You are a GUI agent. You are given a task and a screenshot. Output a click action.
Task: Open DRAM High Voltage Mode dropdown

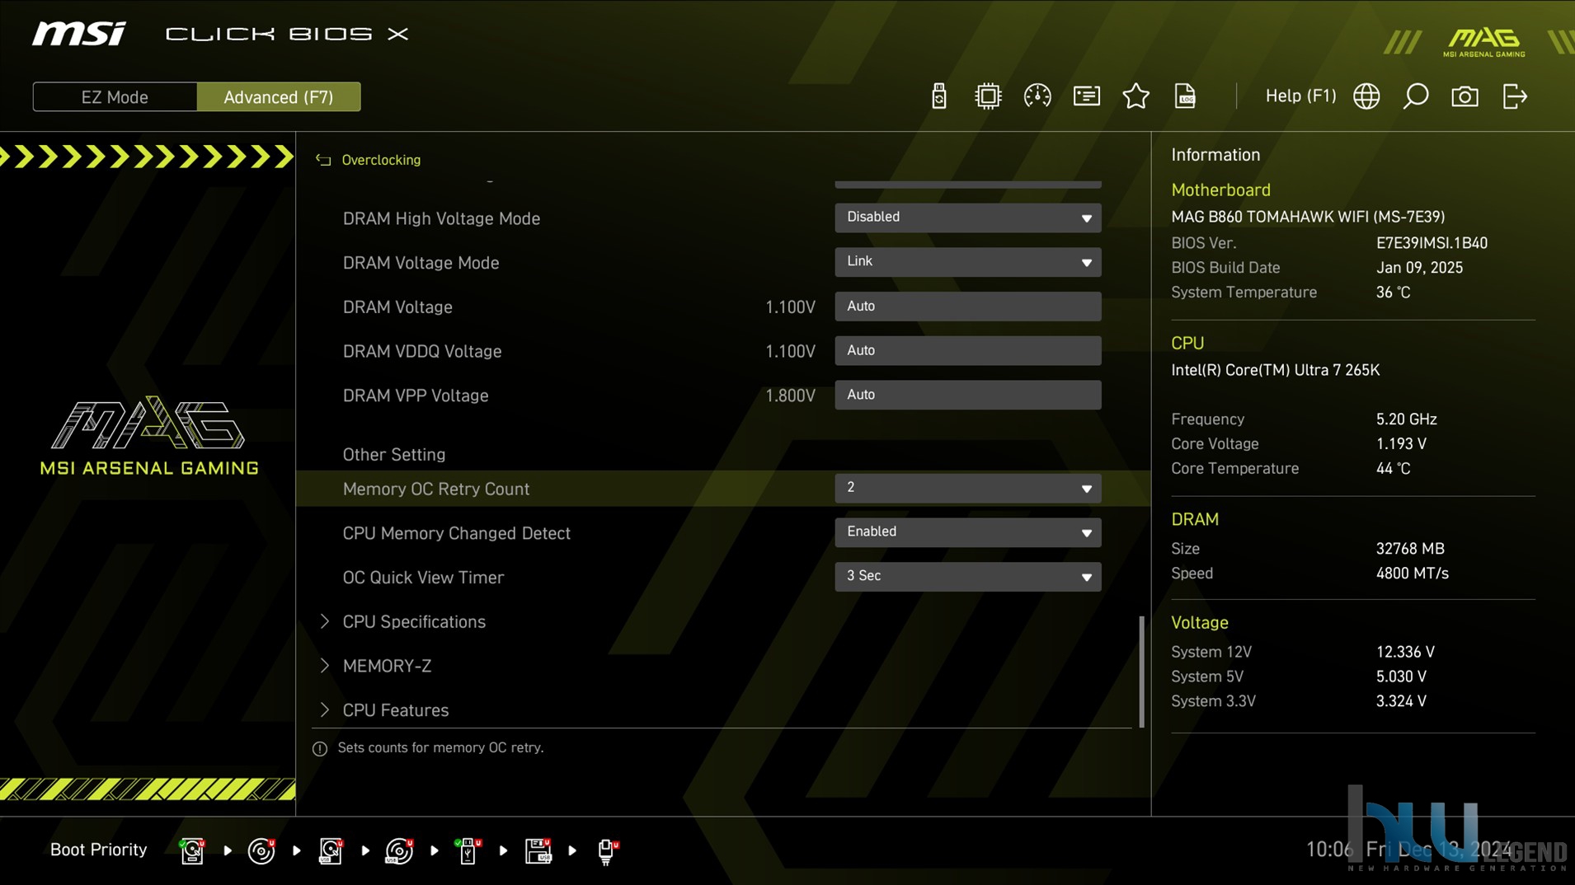point(967,218)
